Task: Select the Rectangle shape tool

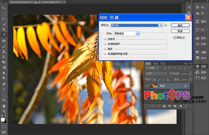Action: (4, 100)
